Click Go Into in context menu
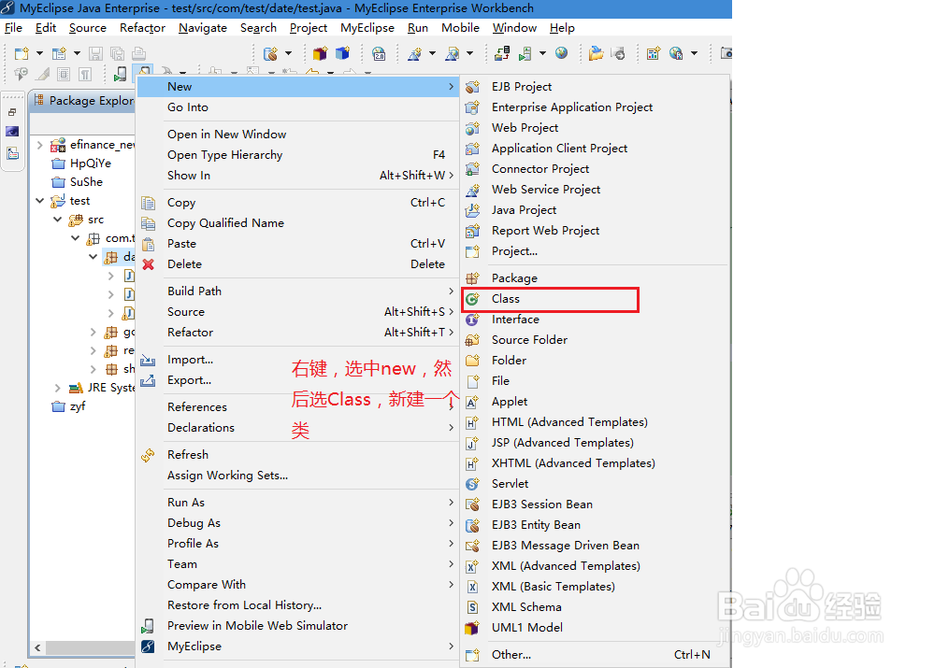 coord(298,107)
